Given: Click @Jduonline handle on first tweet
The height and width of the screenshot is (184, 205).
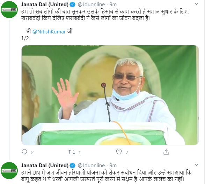Looking at the screenshot, I should 91,5.
